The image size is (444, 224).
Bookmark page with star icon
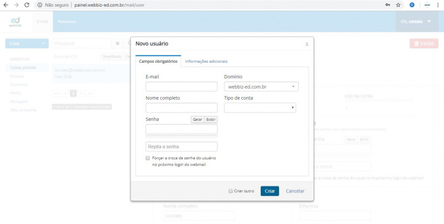click(x=398, y=4)
